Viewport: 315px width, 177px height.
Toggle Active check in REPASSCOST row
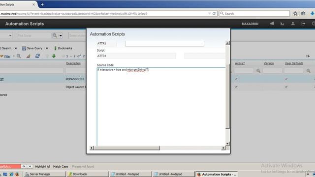(236, 79)
